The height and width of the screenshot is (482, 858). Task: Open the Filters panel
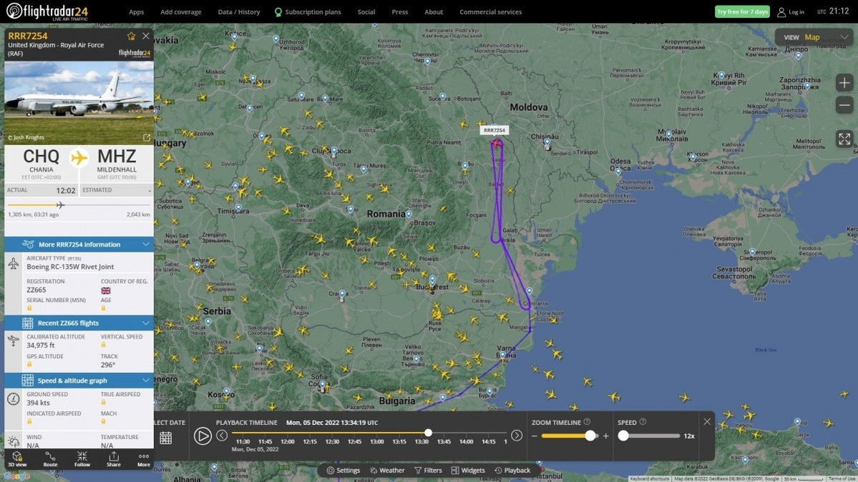tap(427, 471)
